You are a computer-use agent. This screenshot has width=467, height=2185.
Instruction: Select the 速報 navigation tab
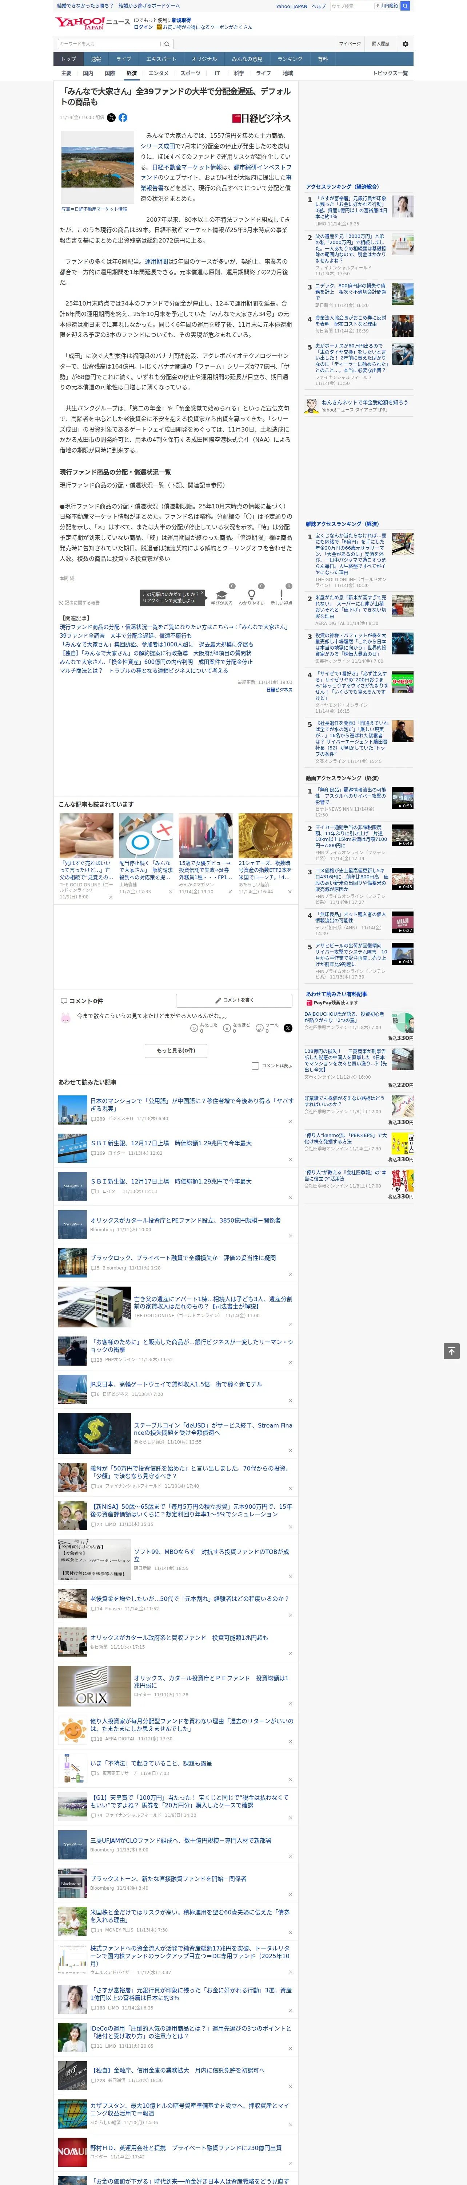[x=96, y=59]
